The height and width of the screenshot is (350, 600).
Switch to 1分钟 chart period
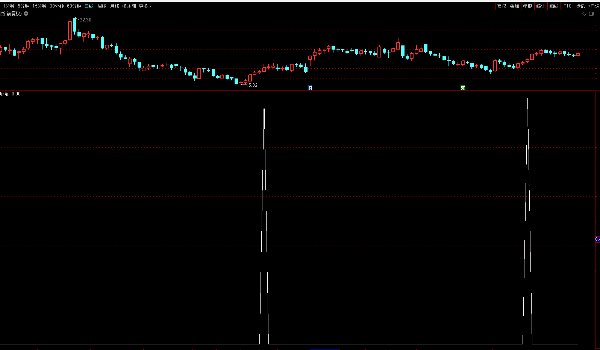coord(9,6)
